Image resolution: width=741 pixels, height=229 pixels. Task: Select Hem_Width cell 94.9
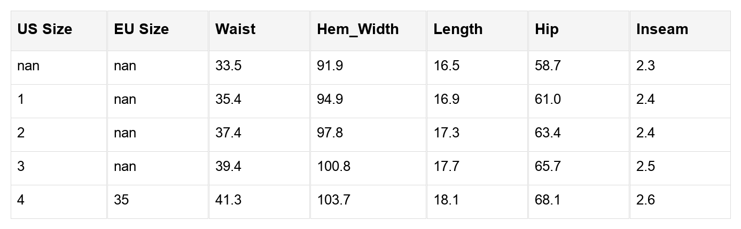pos(330,100)
